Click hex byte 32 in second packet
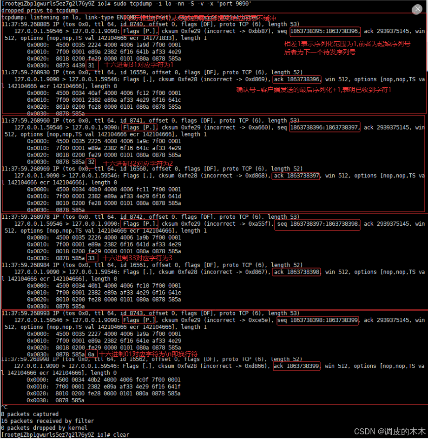Image resolution: width=428 pixels, height=439 pixels. tap(91, 162)
